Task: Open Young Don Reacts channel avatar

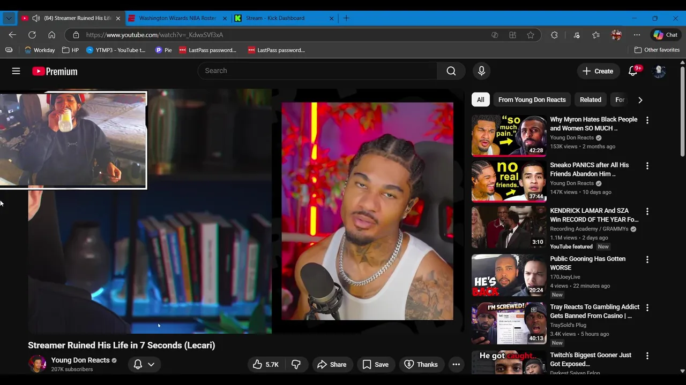Action: coord(37,364)
